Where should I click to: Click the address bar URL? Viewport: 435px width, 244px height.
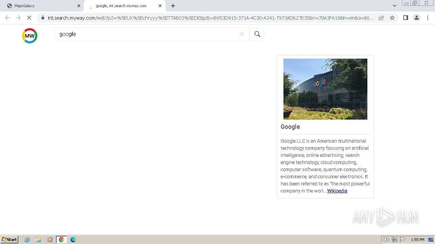click(x=210, y=18)
